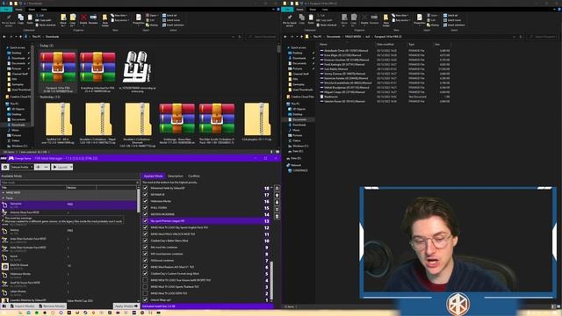The image size is (562, 316).
Task: Click Pin to Quick access in Downloads window
Action: [9, 20]
